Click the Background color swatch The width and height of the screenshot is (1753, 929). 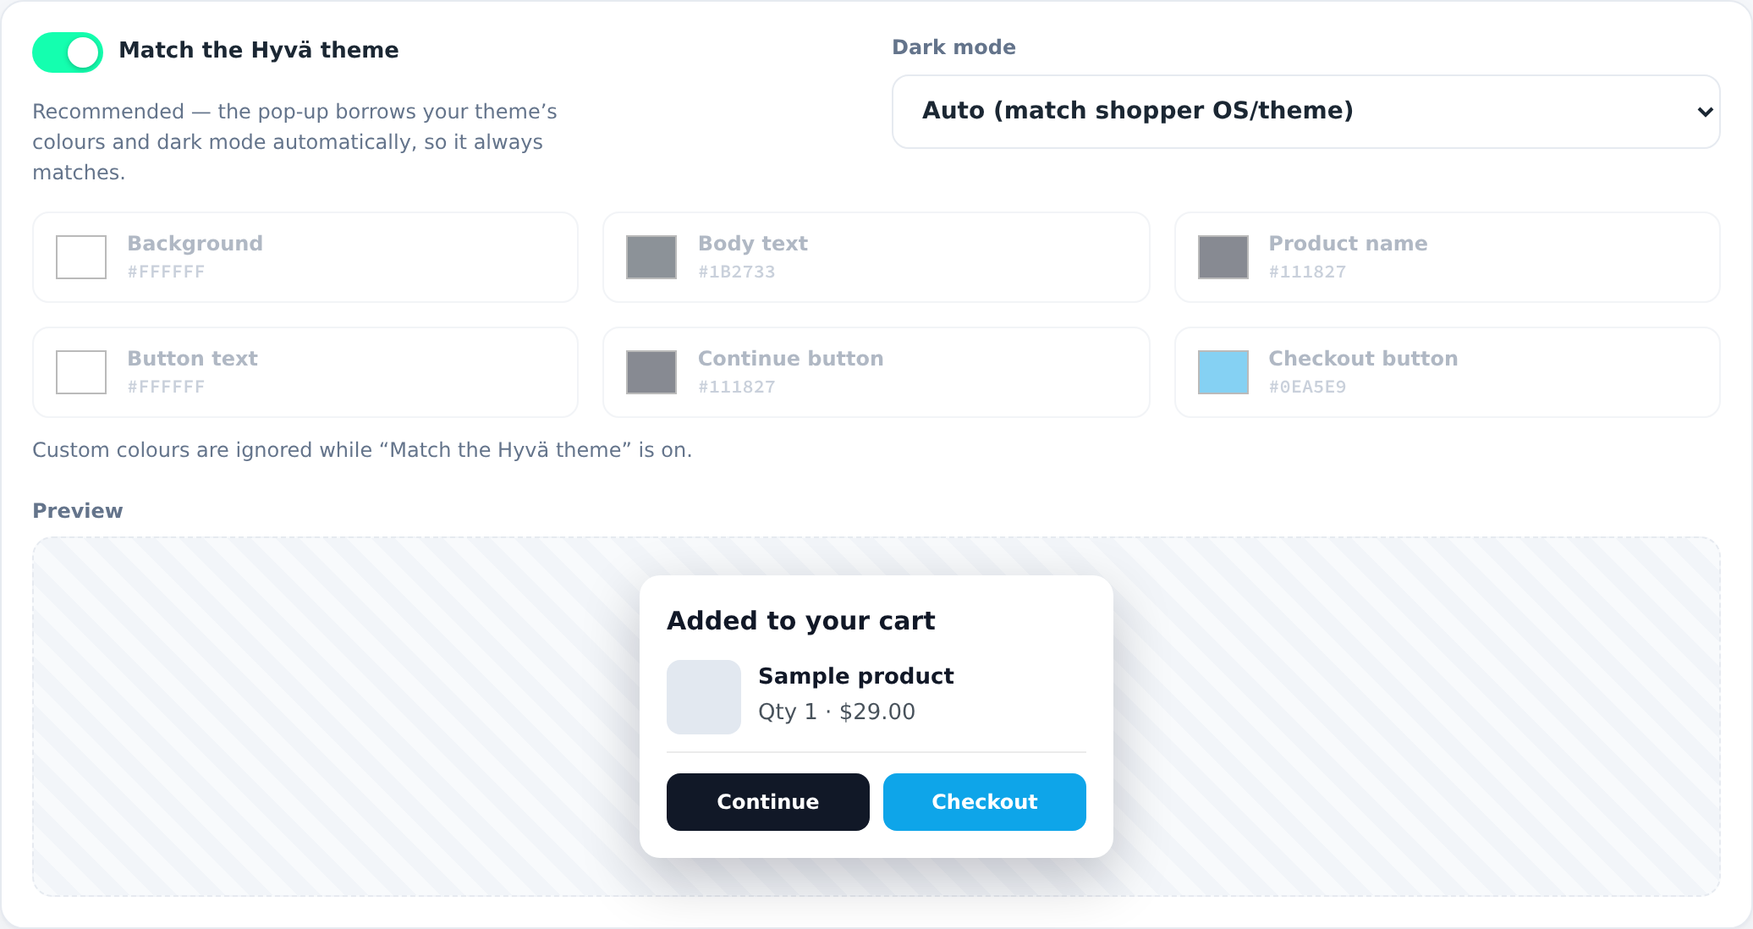pyautogui.click(x=81, y=257)
